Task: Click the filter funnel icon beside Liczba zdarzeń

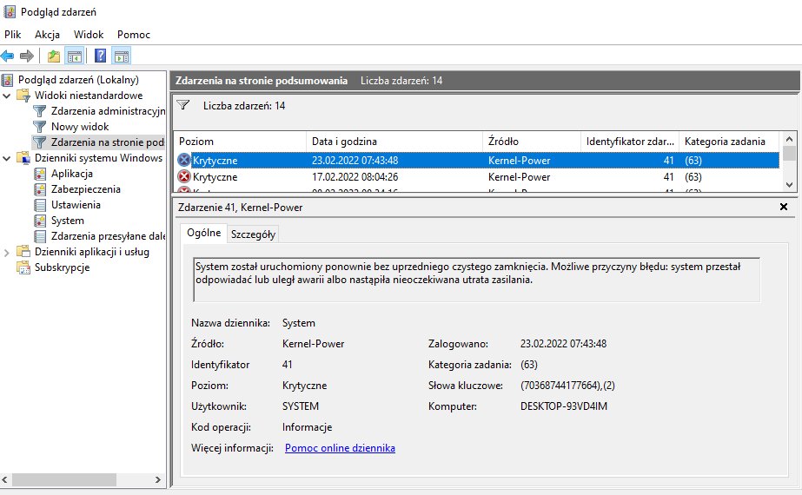Action: (x=183, y=105)
